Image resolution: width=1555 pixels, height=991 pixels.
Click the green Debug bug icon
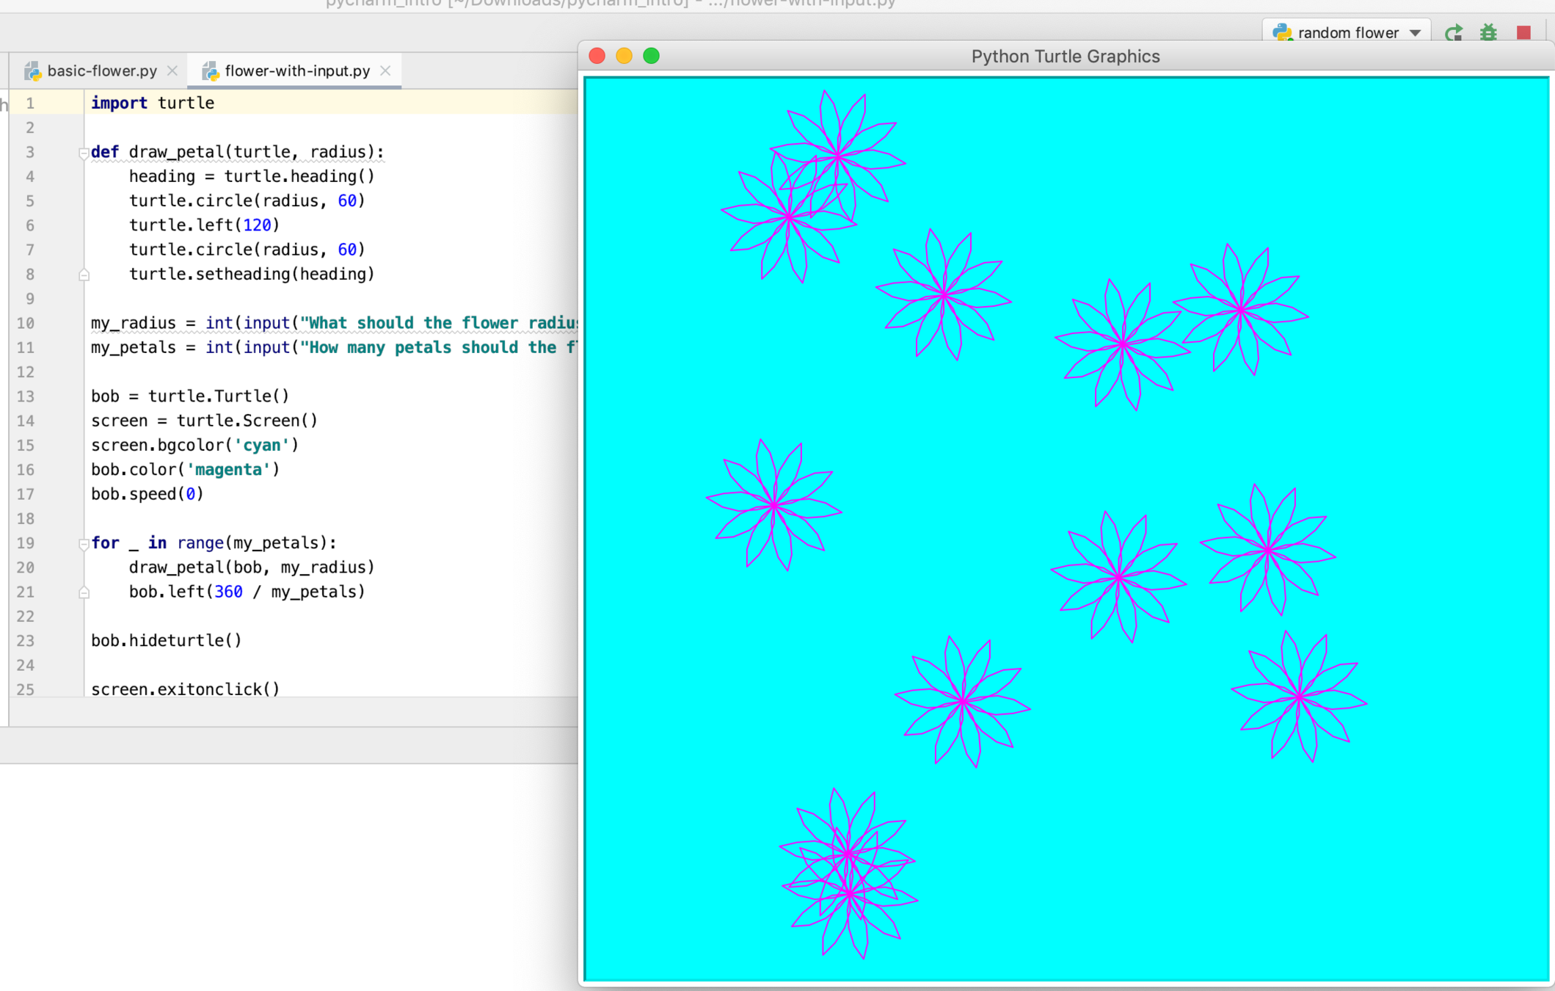coord(1488,33)
